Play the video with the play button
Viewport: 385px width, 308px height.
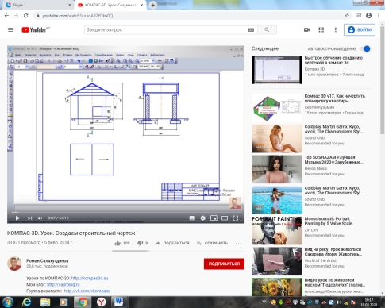tap(17, 218)
